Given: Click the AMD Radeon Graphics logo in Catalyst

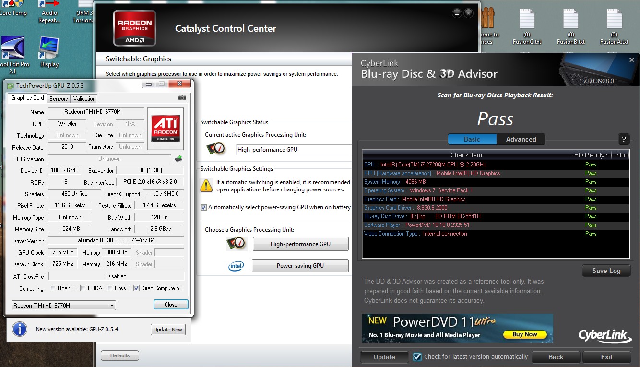Looking at the screenshot, I should (135, 28).
